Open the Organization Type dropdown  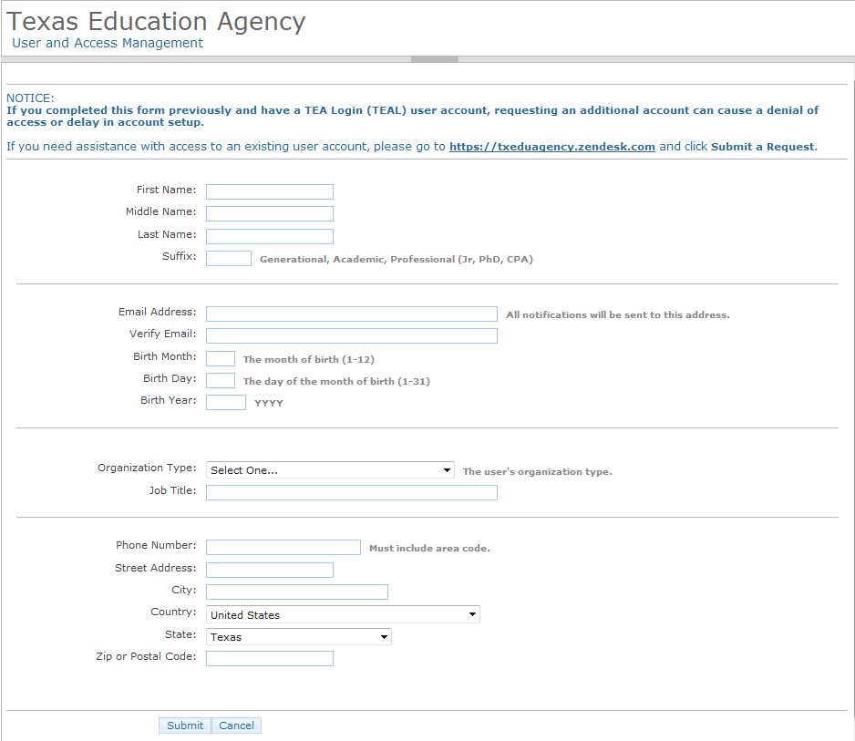click(x=328, y=469)
